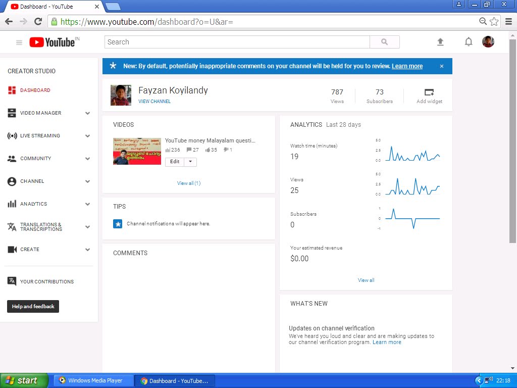This screenshot has width=517, height=388.
Task: Click the Watch time line chart
Action: pos(412,154)
